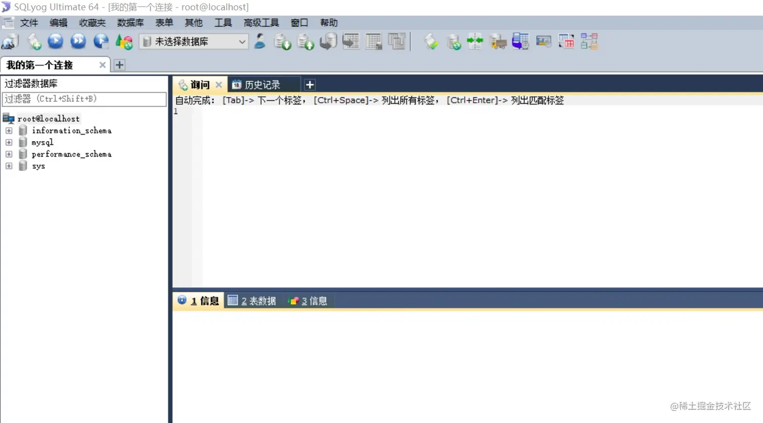763x423 pixels.
Task: Open the 高级工具 menu
Action: point(261,23)
